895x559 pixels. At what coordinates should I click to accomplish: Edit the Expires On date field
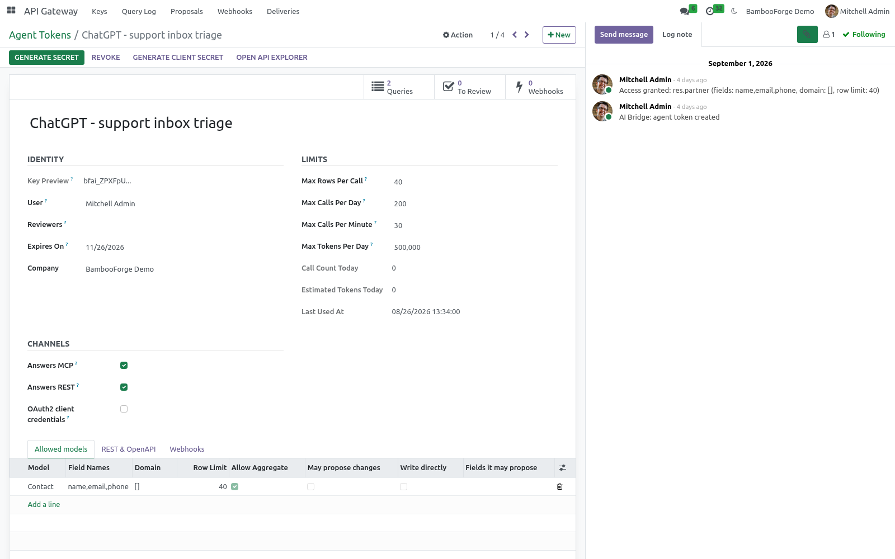pos(182,248)
